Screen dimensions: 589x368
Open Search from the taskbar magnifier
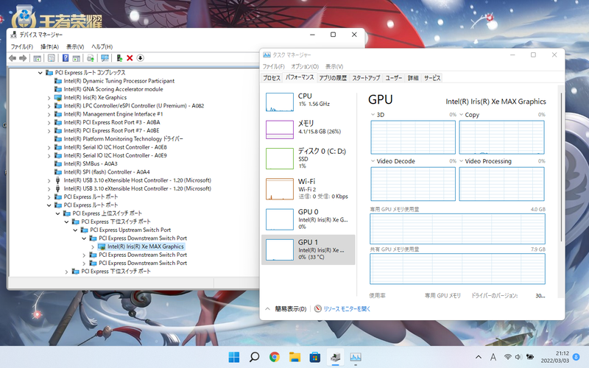(x=254, y=357)
